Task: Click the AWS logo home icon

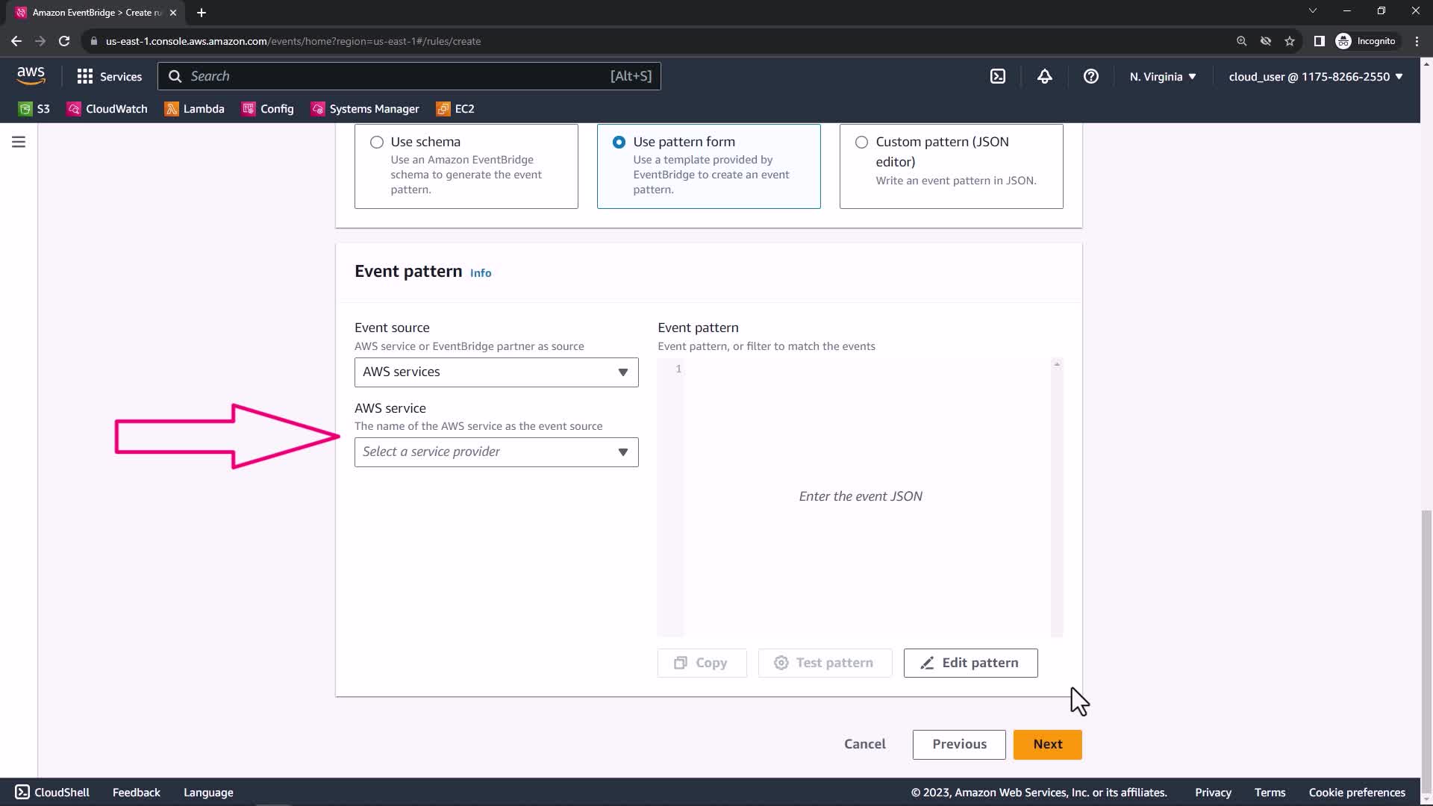Action: pyautogui.click(x=31, y=75)
